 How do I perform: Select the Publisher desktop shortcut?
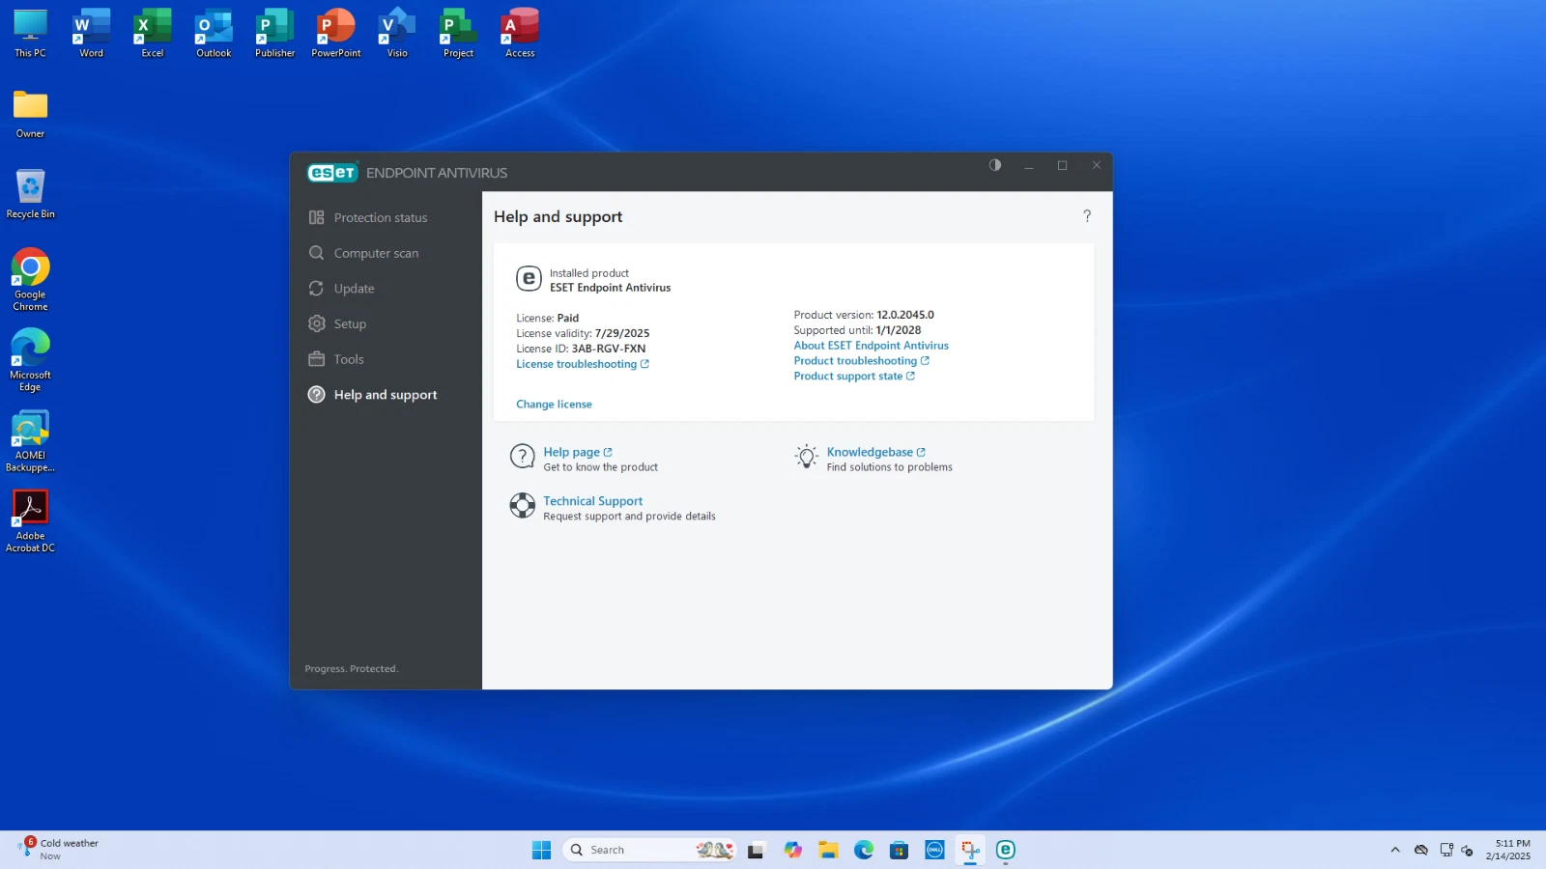pos(275,34)
